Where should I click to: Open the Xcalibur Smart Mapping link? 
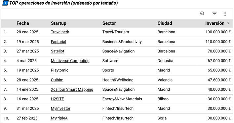click(x=72, y=89)
